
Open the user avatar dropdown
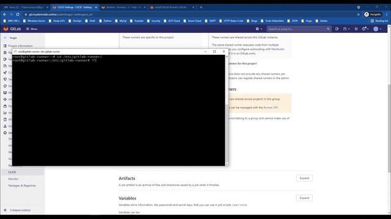(x=378, y=29)
